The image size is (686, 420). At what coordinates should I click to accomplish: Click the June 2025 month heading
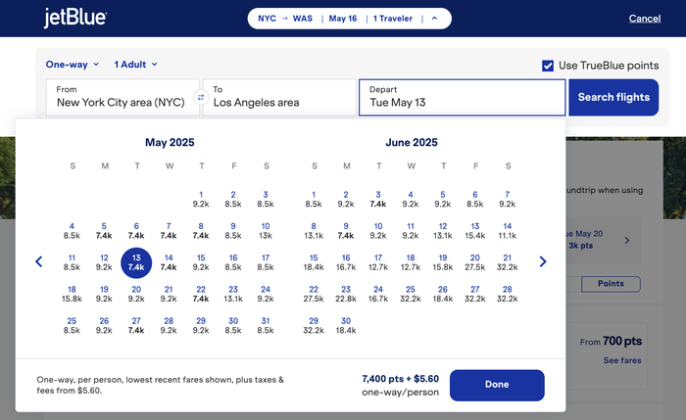pyautogui.click(x=412, y=143)
